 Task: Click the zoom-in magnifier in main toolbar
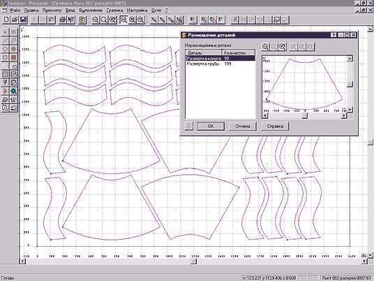point(96,20)
